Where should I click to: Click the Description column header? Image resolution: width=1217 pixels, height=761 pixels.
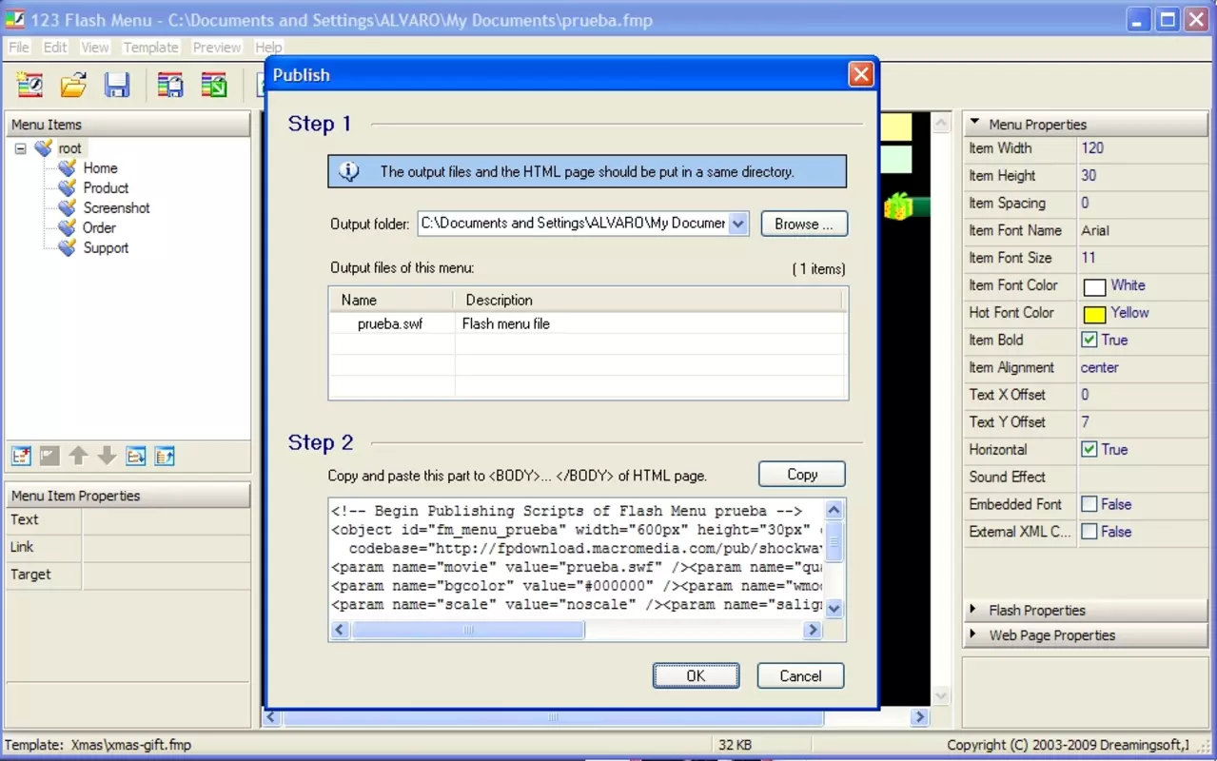[x=648, y=300]
